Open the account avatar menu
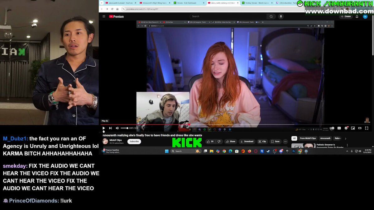374x210 pixels. click(x=365, y=16)
